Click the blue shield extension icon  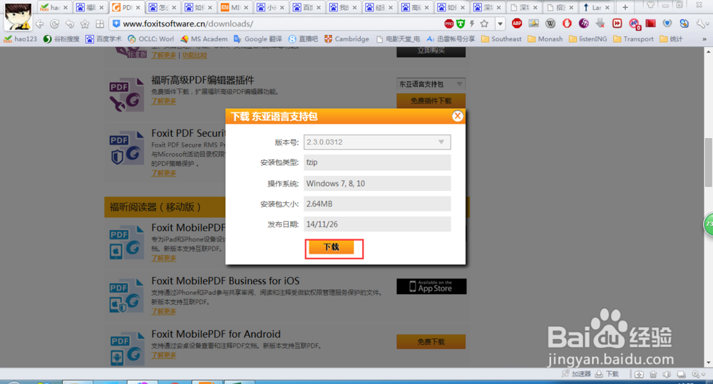(667, 24)
